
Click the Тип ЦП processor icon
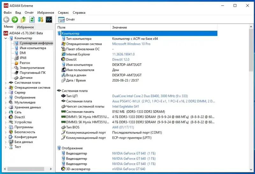63,96
